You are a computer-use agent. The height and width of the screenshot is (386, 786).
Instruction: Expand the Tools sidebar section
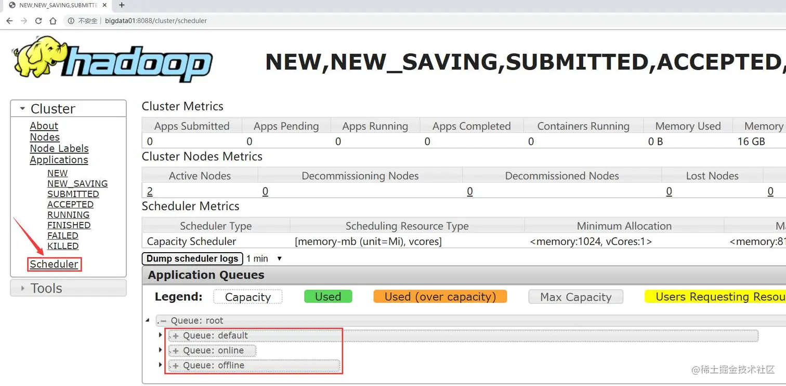[22, 288]
